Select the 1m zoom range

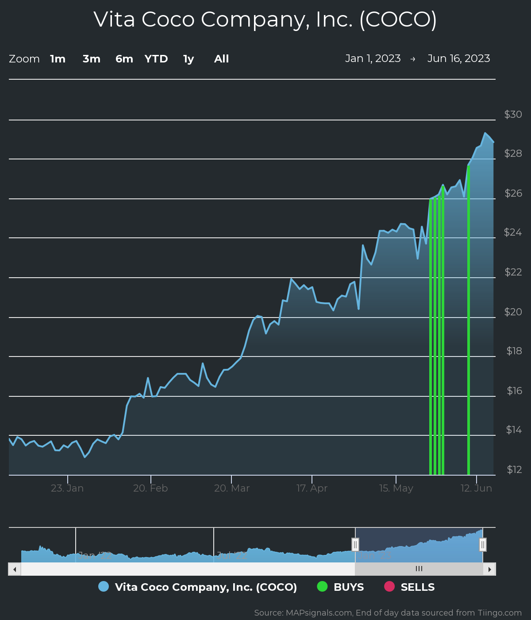pyautogui.click(x=58, y=59)
